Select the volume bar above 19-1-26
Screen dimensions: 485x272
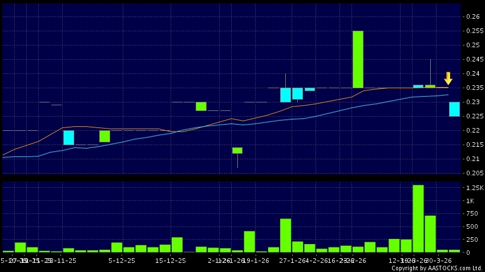tap(249, 241)
